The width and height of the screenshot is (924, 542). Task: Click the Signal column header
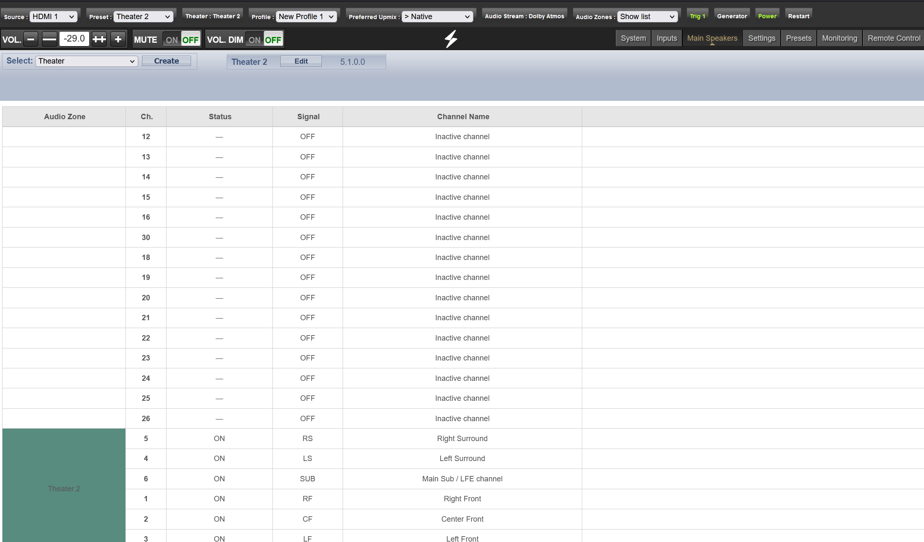point(308,117)
